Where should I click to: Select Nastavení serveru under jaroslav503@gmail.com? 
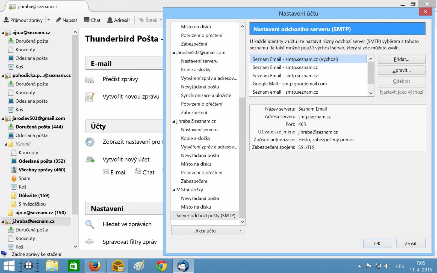(199, 61)
